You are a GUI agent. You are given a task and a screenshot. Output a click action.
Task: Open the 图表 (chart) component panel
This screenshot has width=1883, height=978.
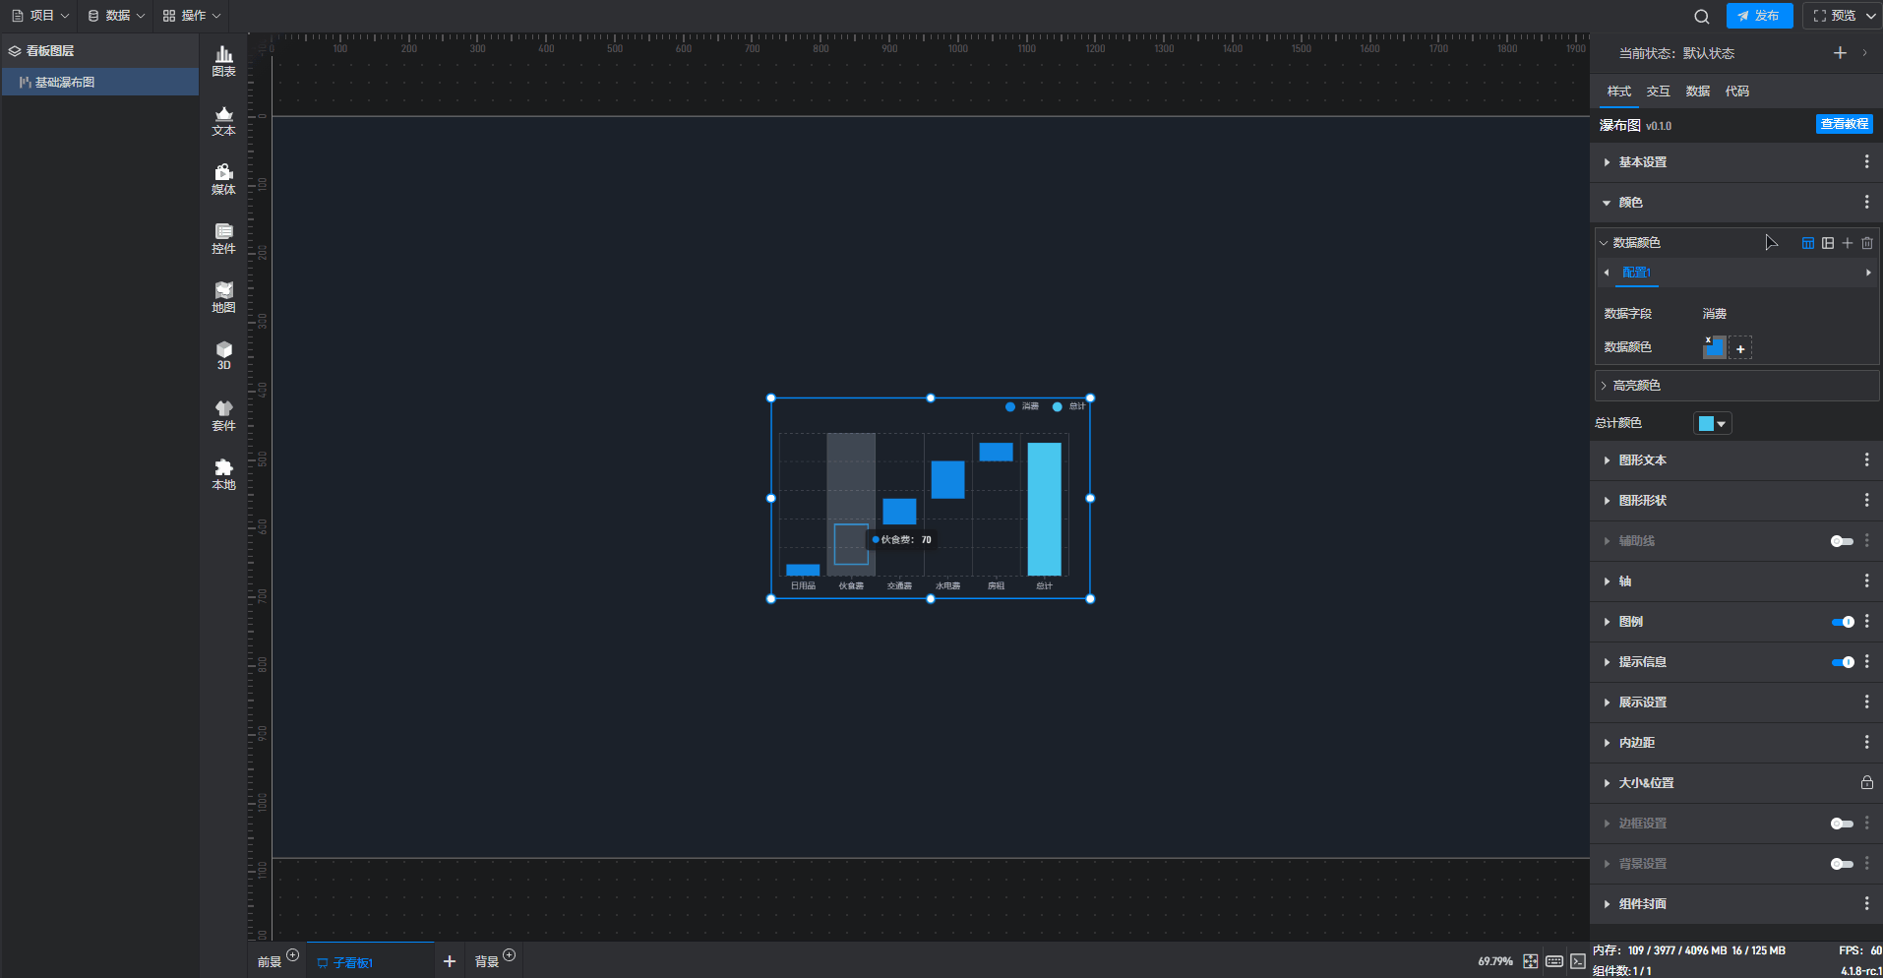click(x=224, y=61)
